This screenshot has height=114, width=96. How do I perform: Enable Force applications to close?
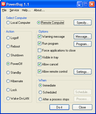39,50
